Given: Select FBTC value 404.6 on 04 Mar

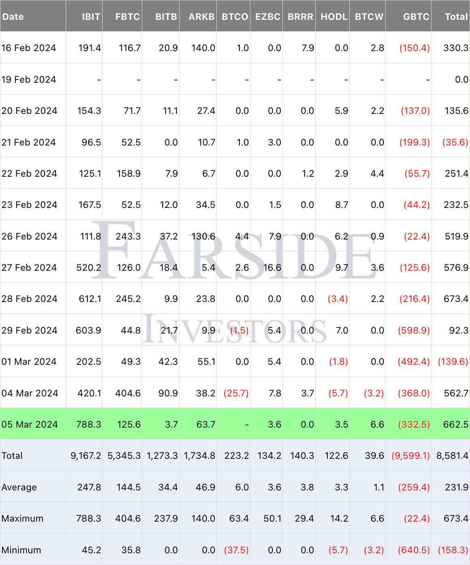Looking at the screenshot, I should 128,393.
